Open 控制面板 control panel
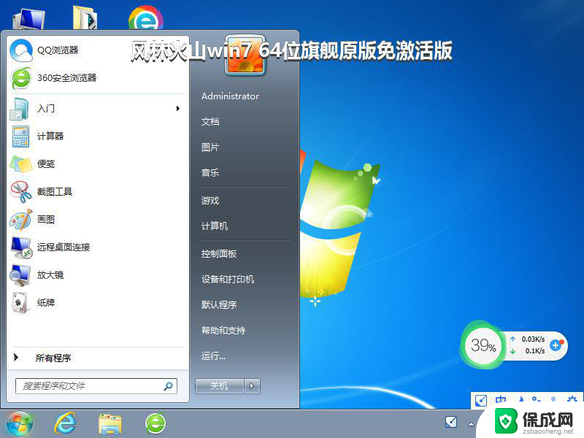This screenshot has height=438, width=584. tap(219, 254)
